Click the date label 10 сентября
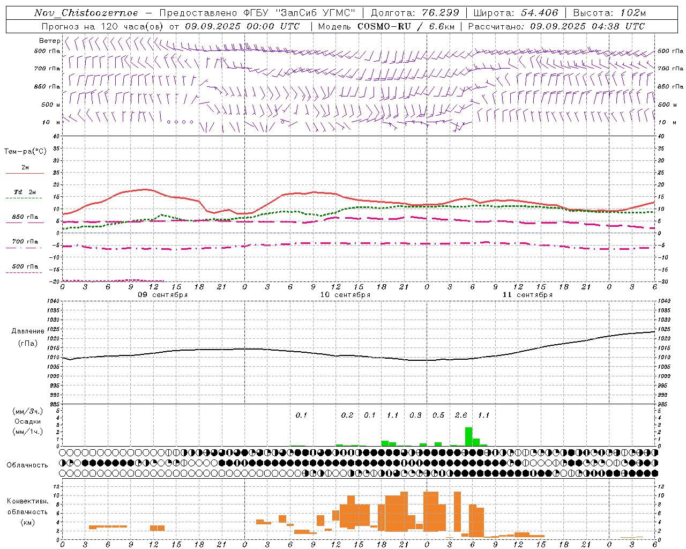 coord(345,295)
